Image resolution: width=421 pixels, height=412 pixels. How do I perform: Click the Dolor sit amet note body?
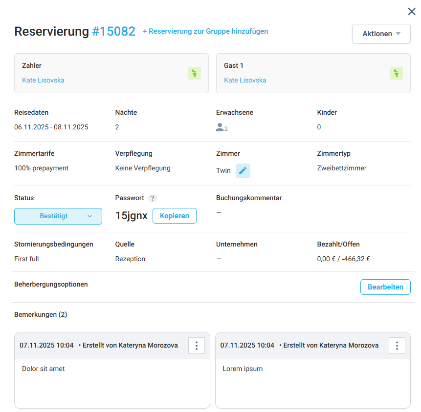(x=112, y=383)
